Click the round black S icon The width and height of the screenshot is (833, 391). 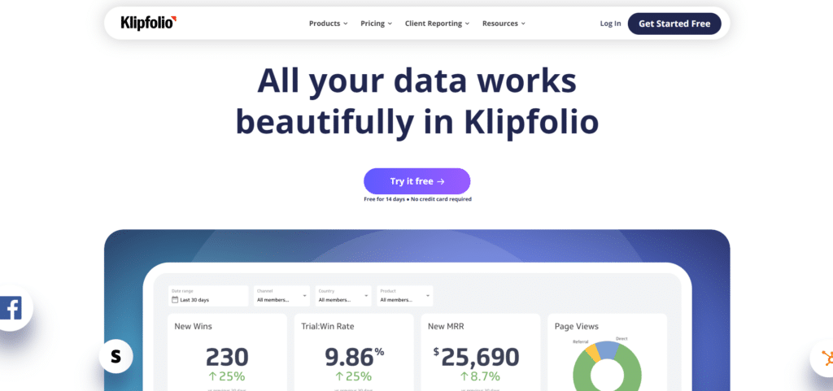click(116, 355)
